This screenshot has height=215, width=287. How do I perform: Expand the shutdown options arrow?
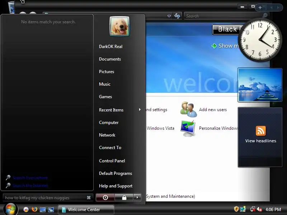click(x=137, y=197)
